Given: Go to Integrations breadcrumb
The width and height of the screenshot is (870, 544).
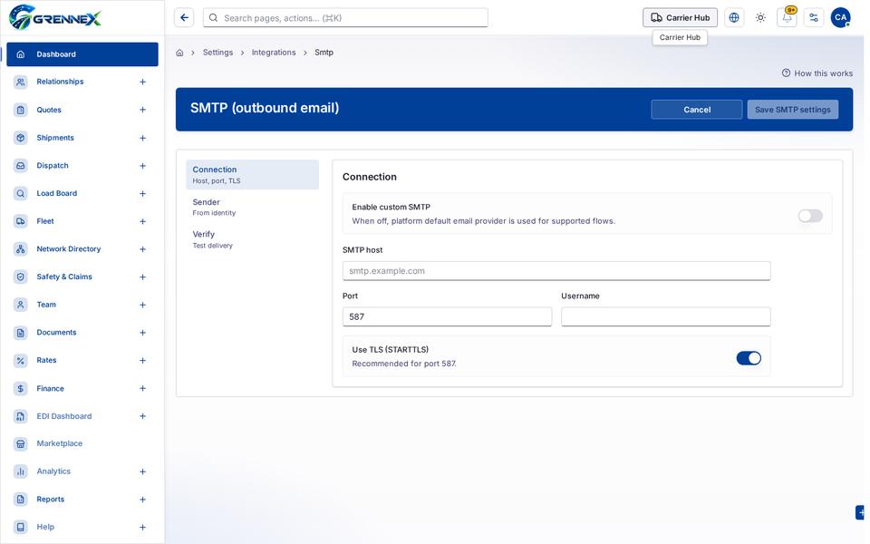Looking at the screenshot, I should (x=274, y=53).
